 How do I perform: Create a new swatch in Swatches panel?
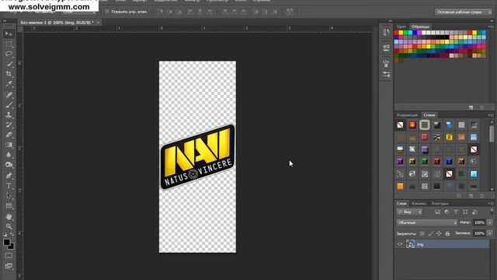(471, 107)
